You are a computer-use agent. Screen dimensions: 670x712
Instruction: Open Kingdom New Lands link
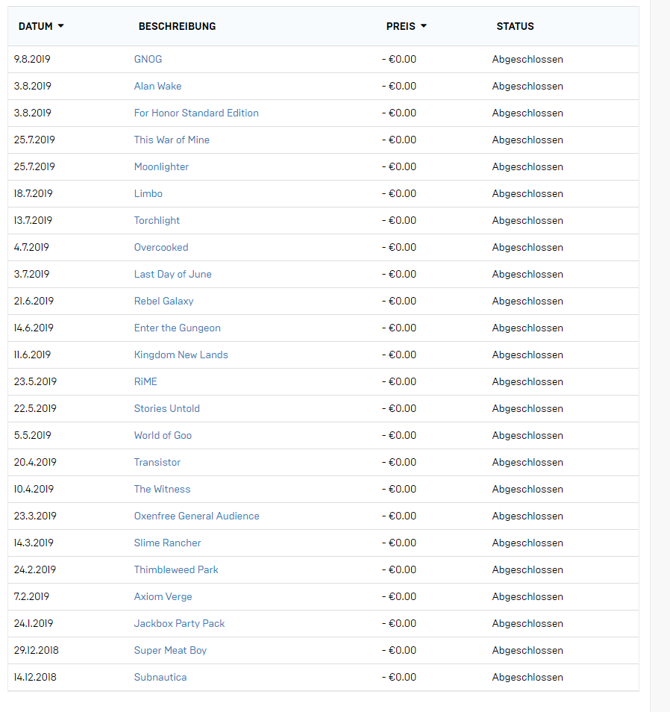[181, 355]
